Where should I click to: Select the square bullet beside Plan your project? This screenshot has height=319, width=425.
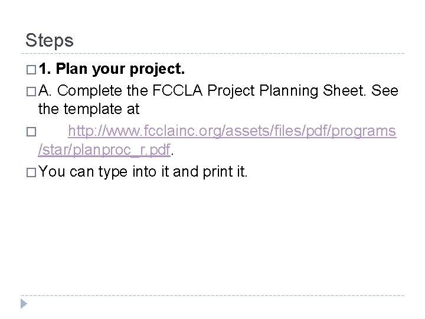tap(31, 70)
